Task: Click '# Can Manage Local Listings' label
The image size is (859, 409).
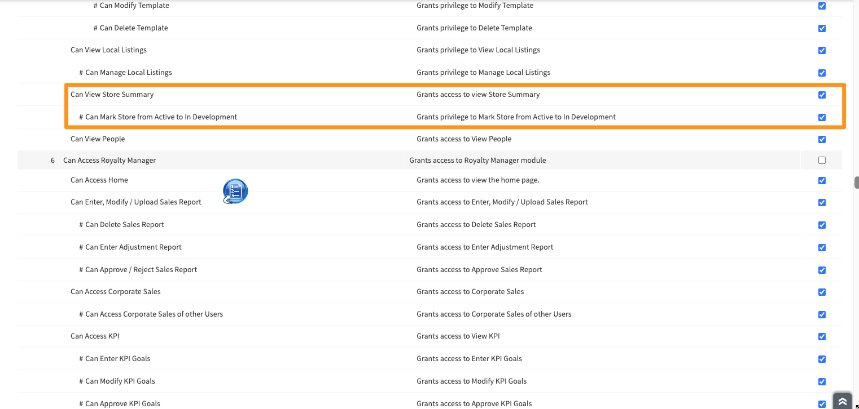Action: 125,73
